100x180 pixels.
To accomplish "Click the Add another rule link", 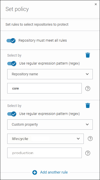I will pyautogui.click(x=54, y=172).
